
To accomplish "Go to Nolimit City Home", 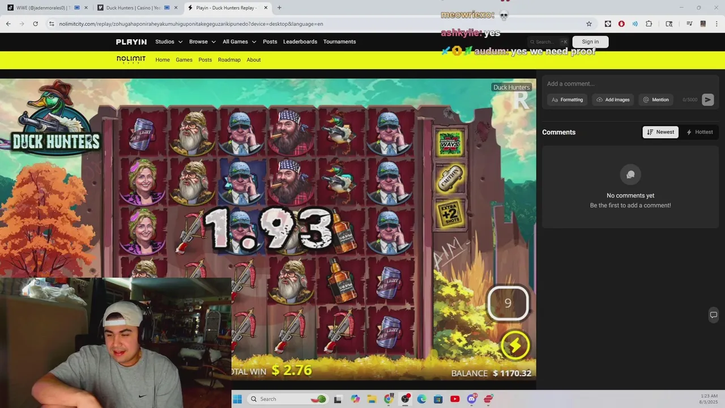I will pyautogui.click(x=163, y=59).
